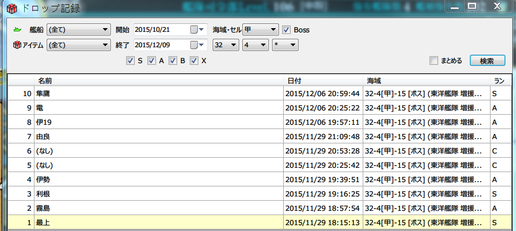
Task: Click date cell 2015/11/29 18:15:13
Action: pos(322,223)
